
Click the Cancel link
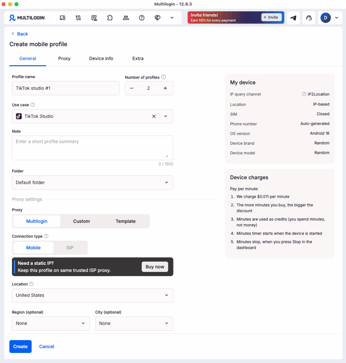46,347
